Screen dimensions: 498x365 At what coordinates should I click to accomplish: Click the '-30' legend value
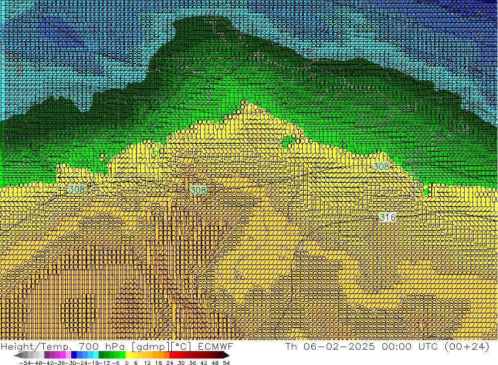[x=71, y=363]
